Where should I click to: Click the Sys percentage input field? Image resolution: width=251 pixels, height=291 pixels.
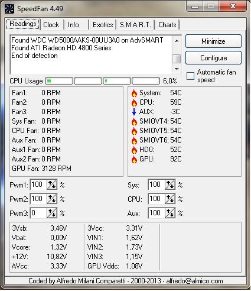click(157, 185)
